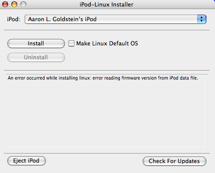Click the gray zoom window button
This screenshot has height=173, width=215.
point(23,4)
